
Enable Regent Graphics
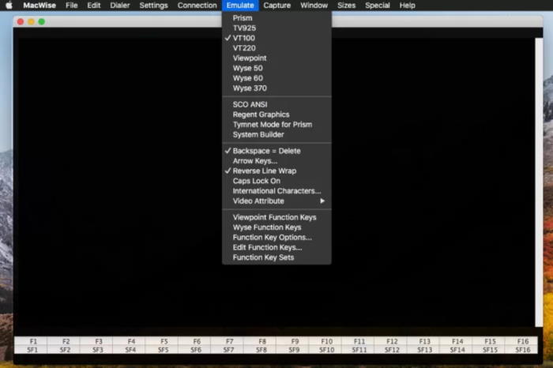[276, 115]
